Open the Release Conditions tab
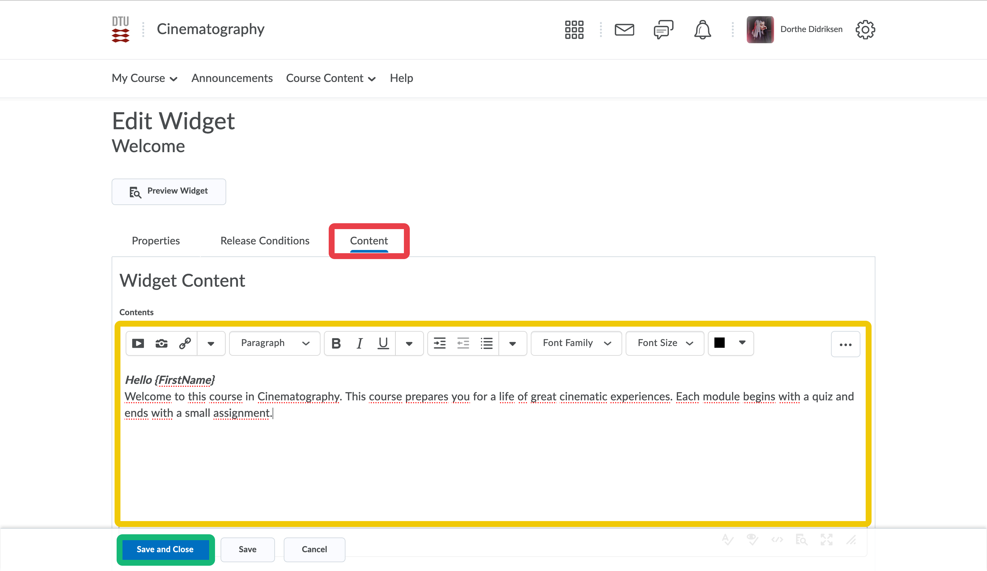Screen dimensions: 987x571 [x=265, y=241]
